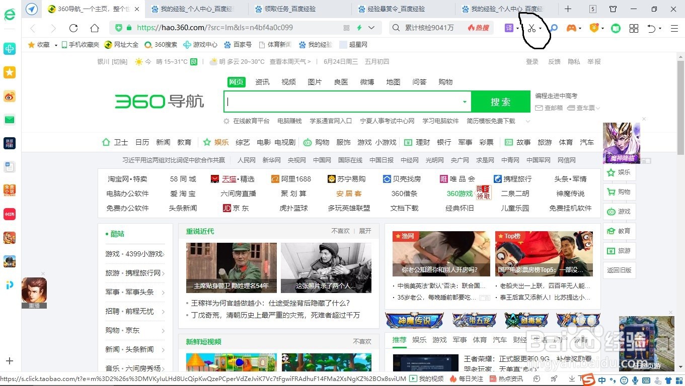Click the blue compass icon left of tabs
This screenshot has height=386, width=685.
click(x=32, y=9)
